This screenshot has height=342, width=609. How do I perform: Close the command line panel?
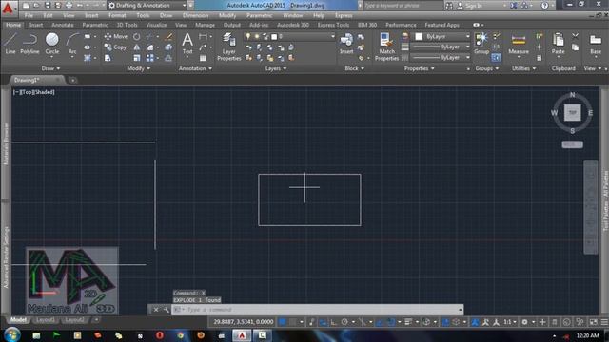(156, 310)
